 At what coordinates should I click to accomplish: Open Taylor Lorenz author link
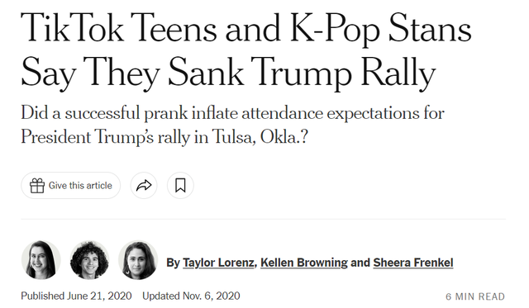[x=218, y=263]
